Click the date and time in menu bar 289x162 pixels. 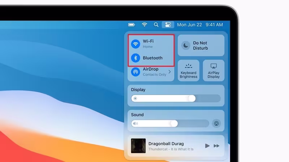point(200,24)
